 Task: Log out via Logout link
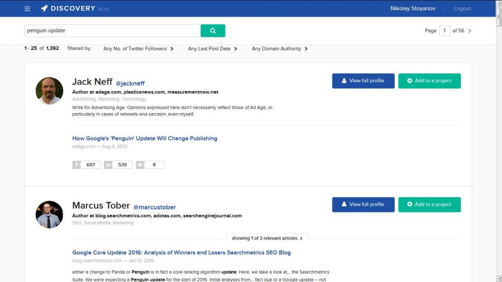462,8
